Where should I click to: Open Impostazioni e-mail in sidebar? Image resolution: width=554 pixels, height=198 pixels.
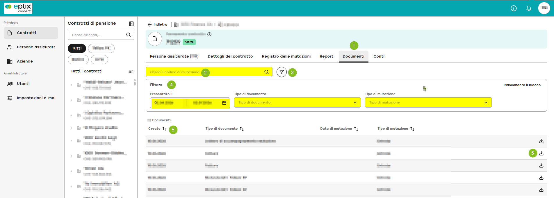click(31, 98)
